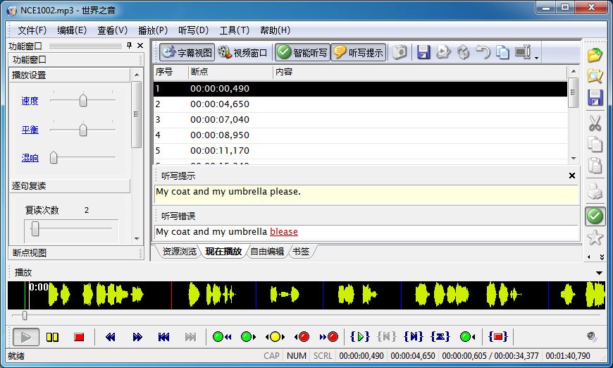Pin the 功能窗口 panel with pushpin icon
613x368 pixels.
pos(129,45)
